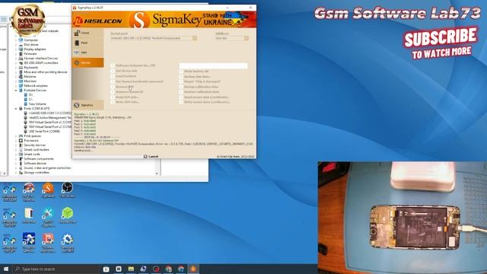Click Get device info button

click(x=124, y=71)
